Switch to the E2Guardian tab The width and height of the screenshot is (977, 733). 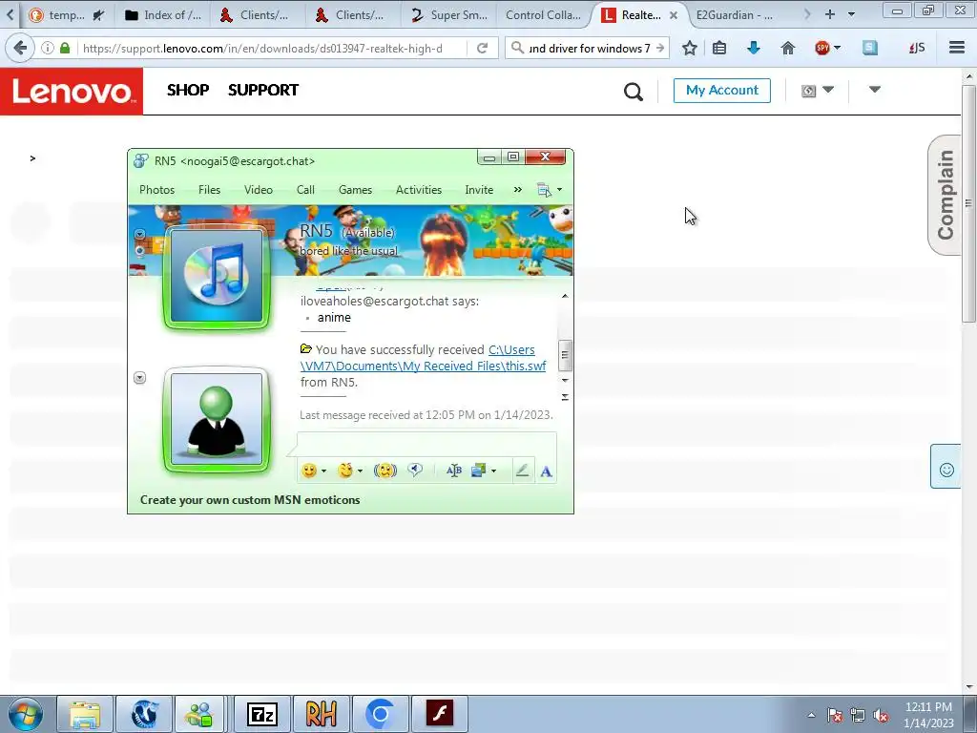click(x=734, y=15)
